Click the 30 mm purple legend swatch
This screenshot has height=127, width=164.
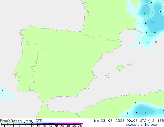(58, 124)
